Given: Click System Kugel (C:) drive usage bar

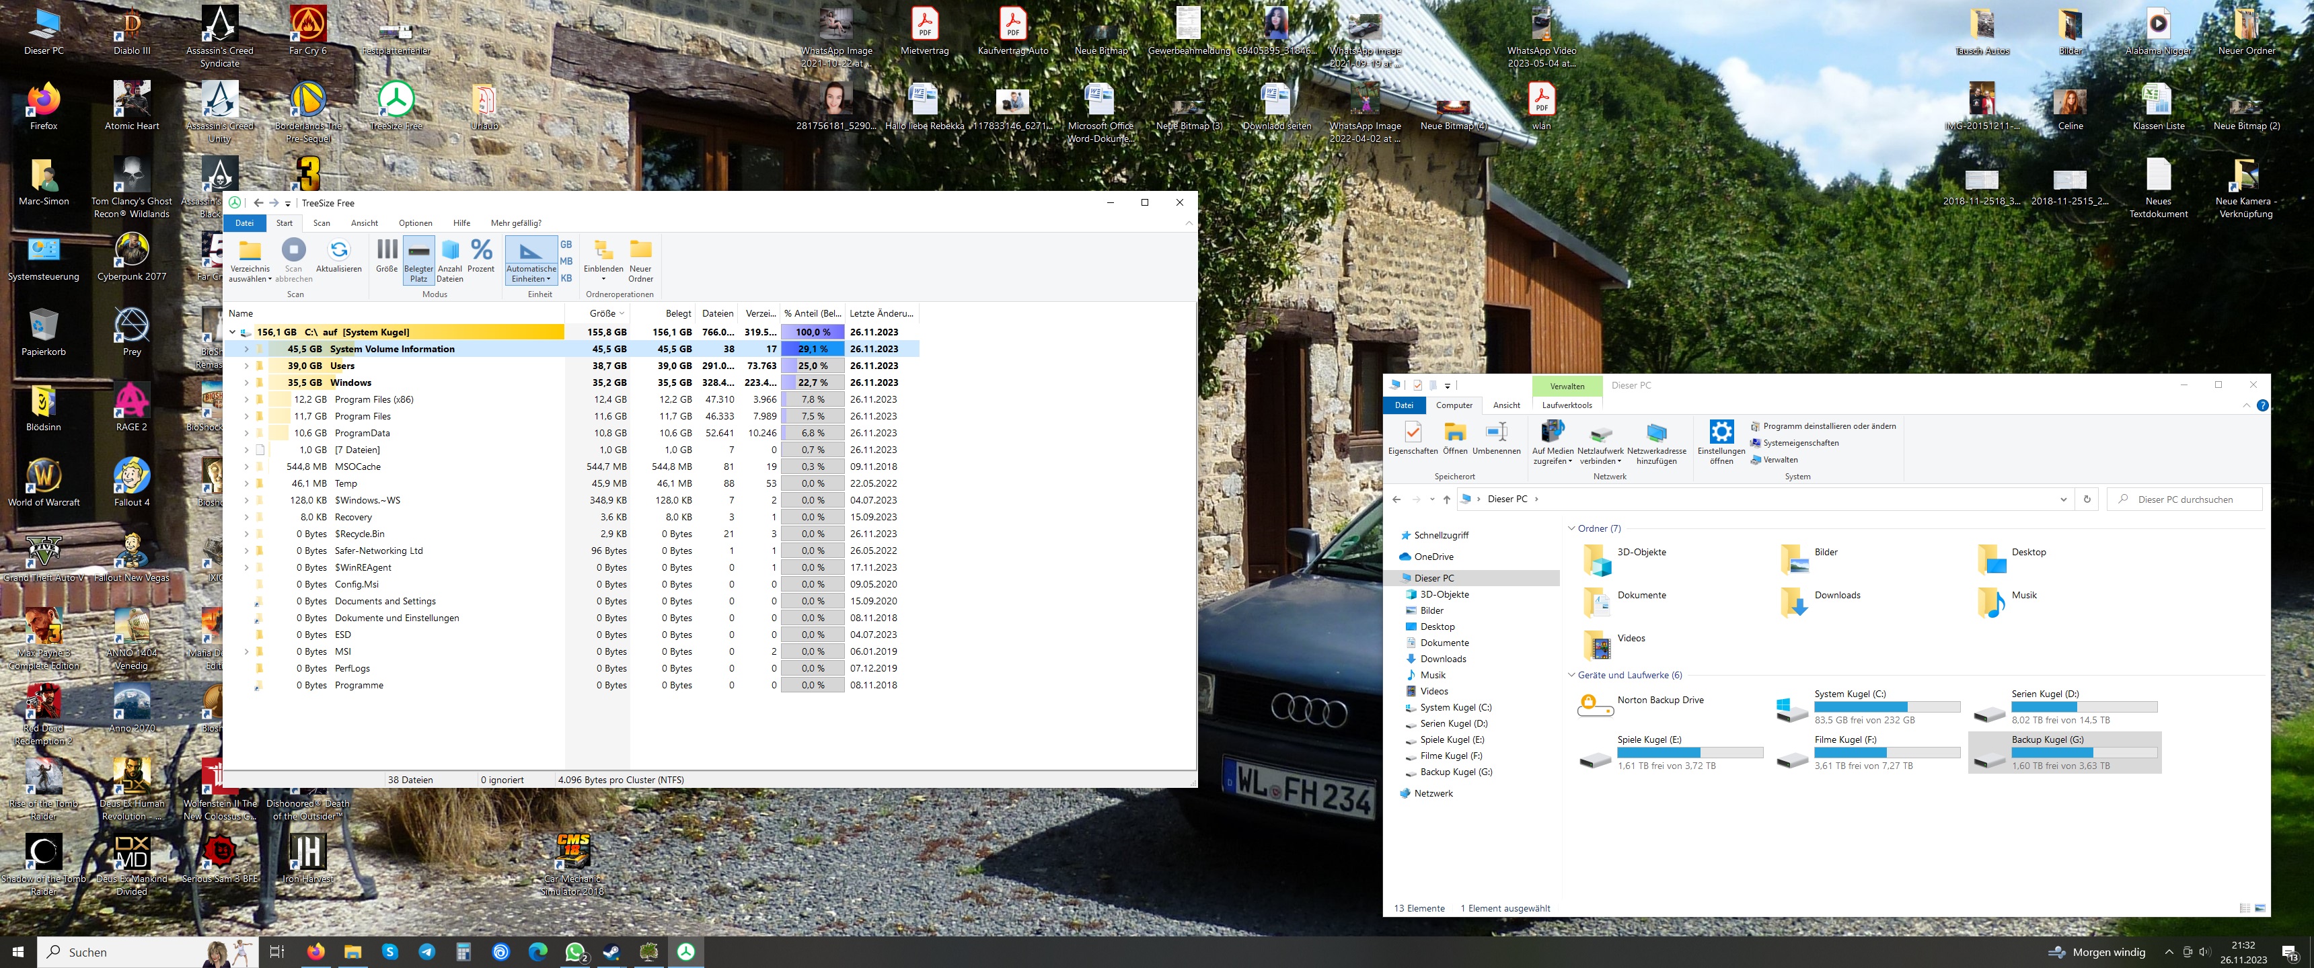Looking at the screenshot, I should [x=1886, y=708].
